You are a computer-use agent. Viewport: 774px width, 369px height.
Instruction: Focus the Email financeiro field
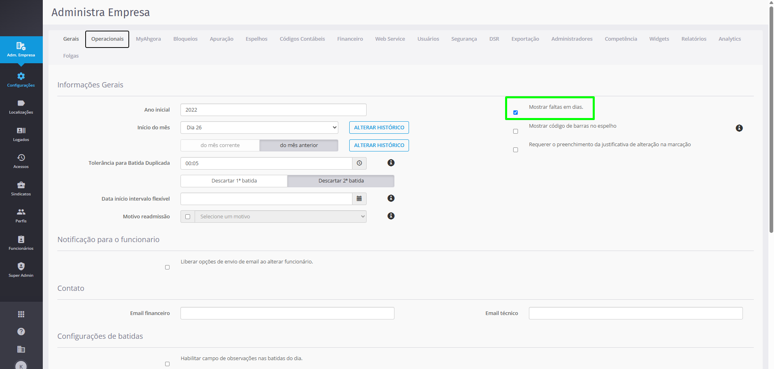287,313
